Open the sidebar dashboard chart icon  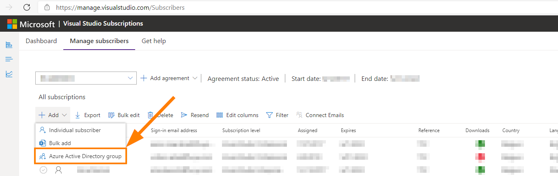point(9,45)
